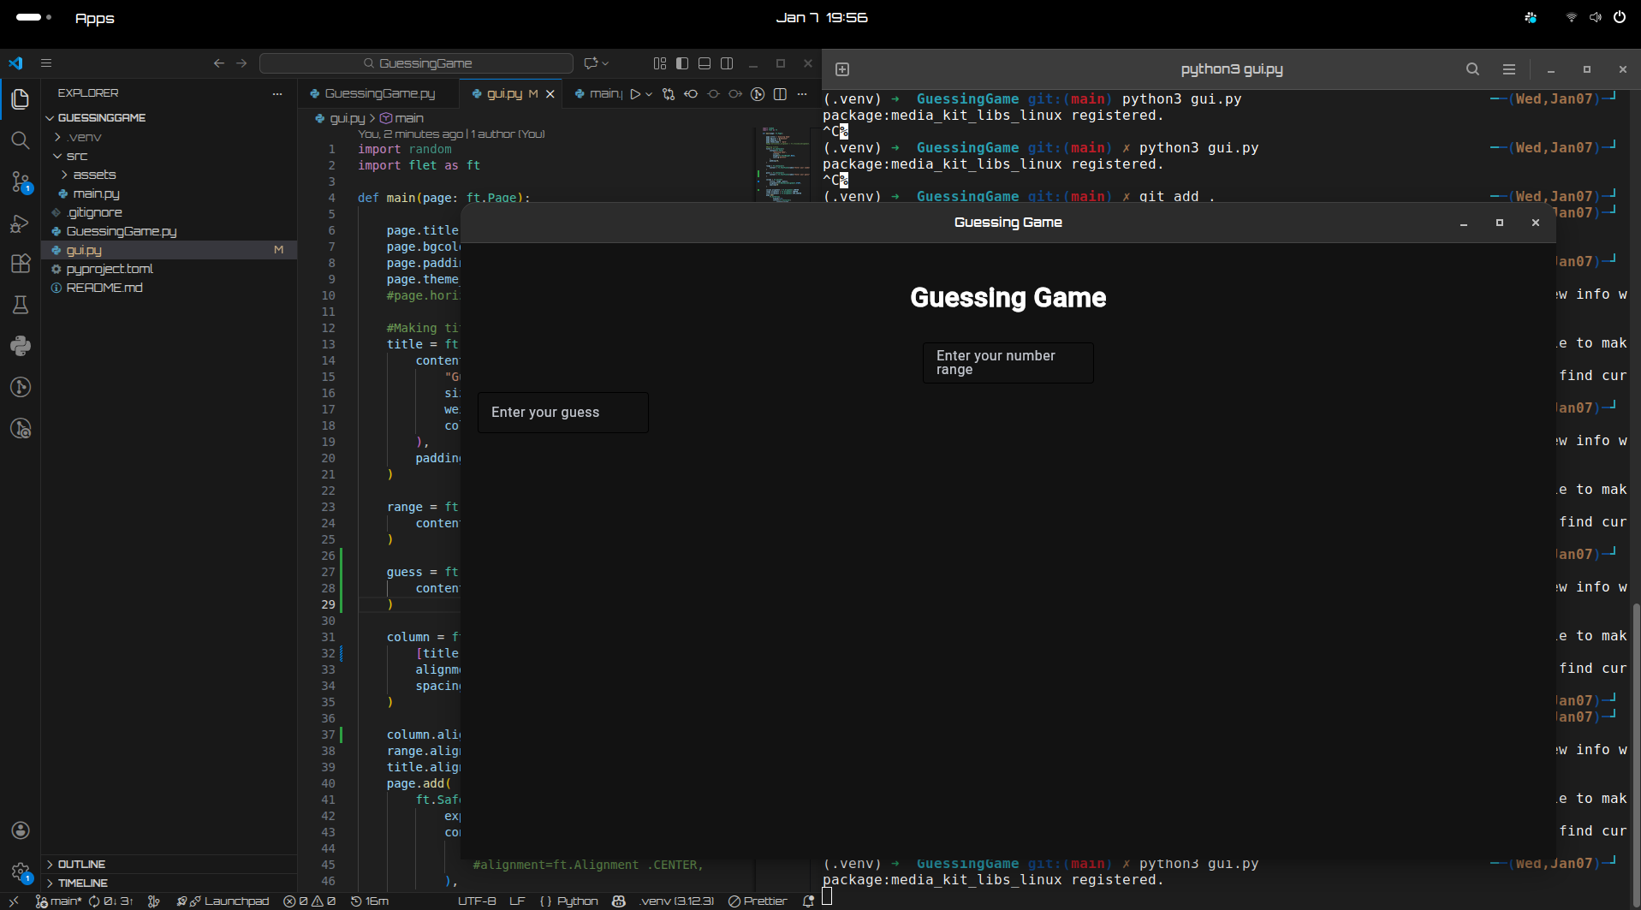Toggle the bottom panel layout

(x=705, y=63)
